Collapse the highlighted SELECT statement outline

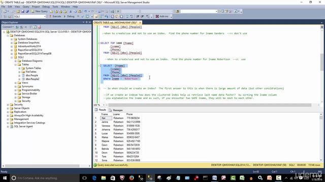click(x=99, y=66)
